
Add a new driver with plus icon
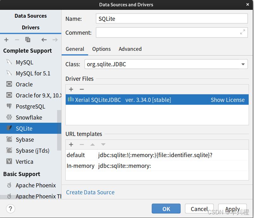click(6, 40)
